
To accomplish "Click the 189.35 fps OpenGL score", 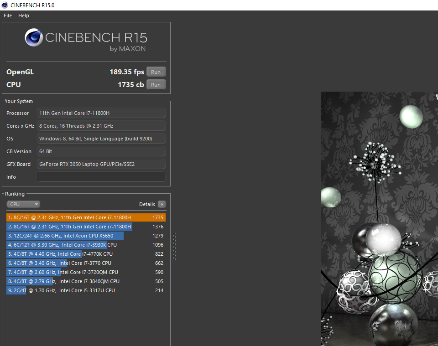I will pos(127,72).
